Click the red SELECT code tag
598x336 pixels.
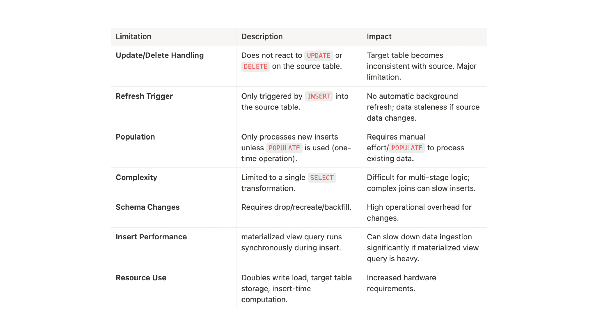coord(322,178)
